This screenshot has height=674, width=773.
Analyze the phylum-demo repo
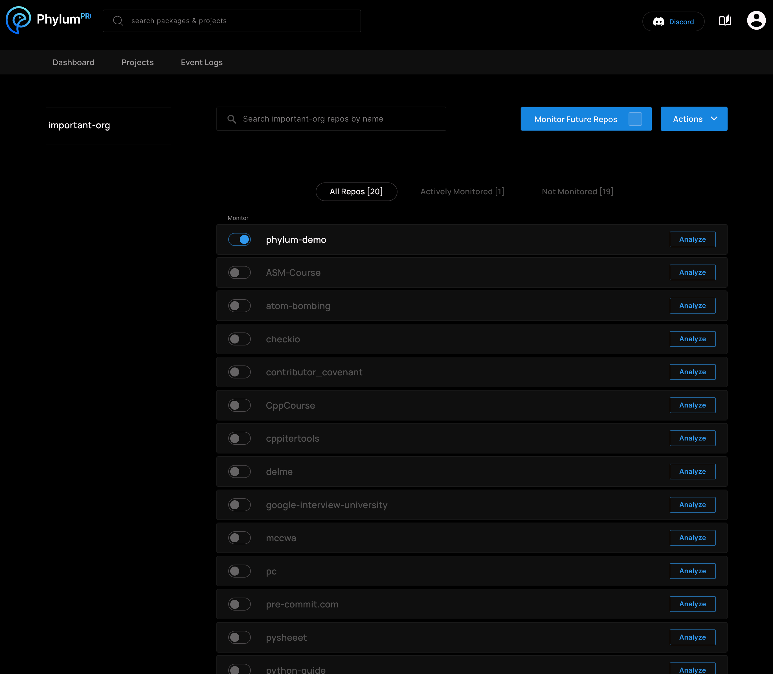pyautogui.click(x=693, y=239)
